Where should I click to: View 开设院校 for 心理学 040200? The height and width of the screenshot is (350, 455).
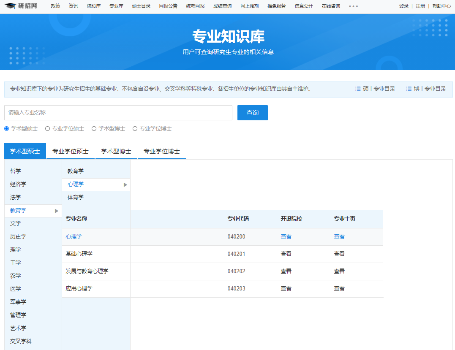tap(286, 236)
